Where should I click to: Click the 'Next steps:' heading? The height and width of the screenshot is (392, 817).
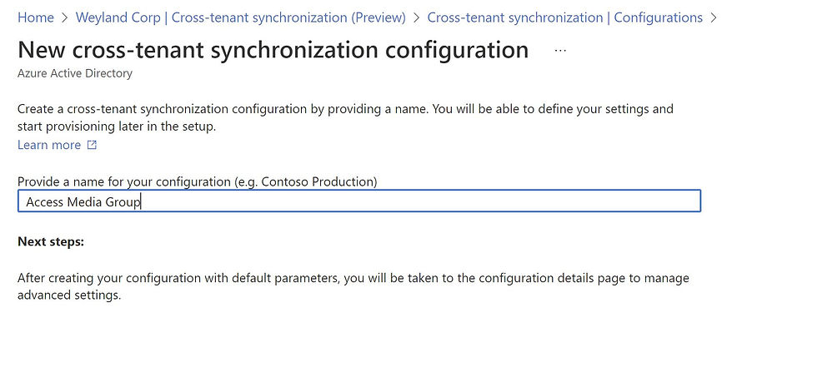tap(51, 241)
